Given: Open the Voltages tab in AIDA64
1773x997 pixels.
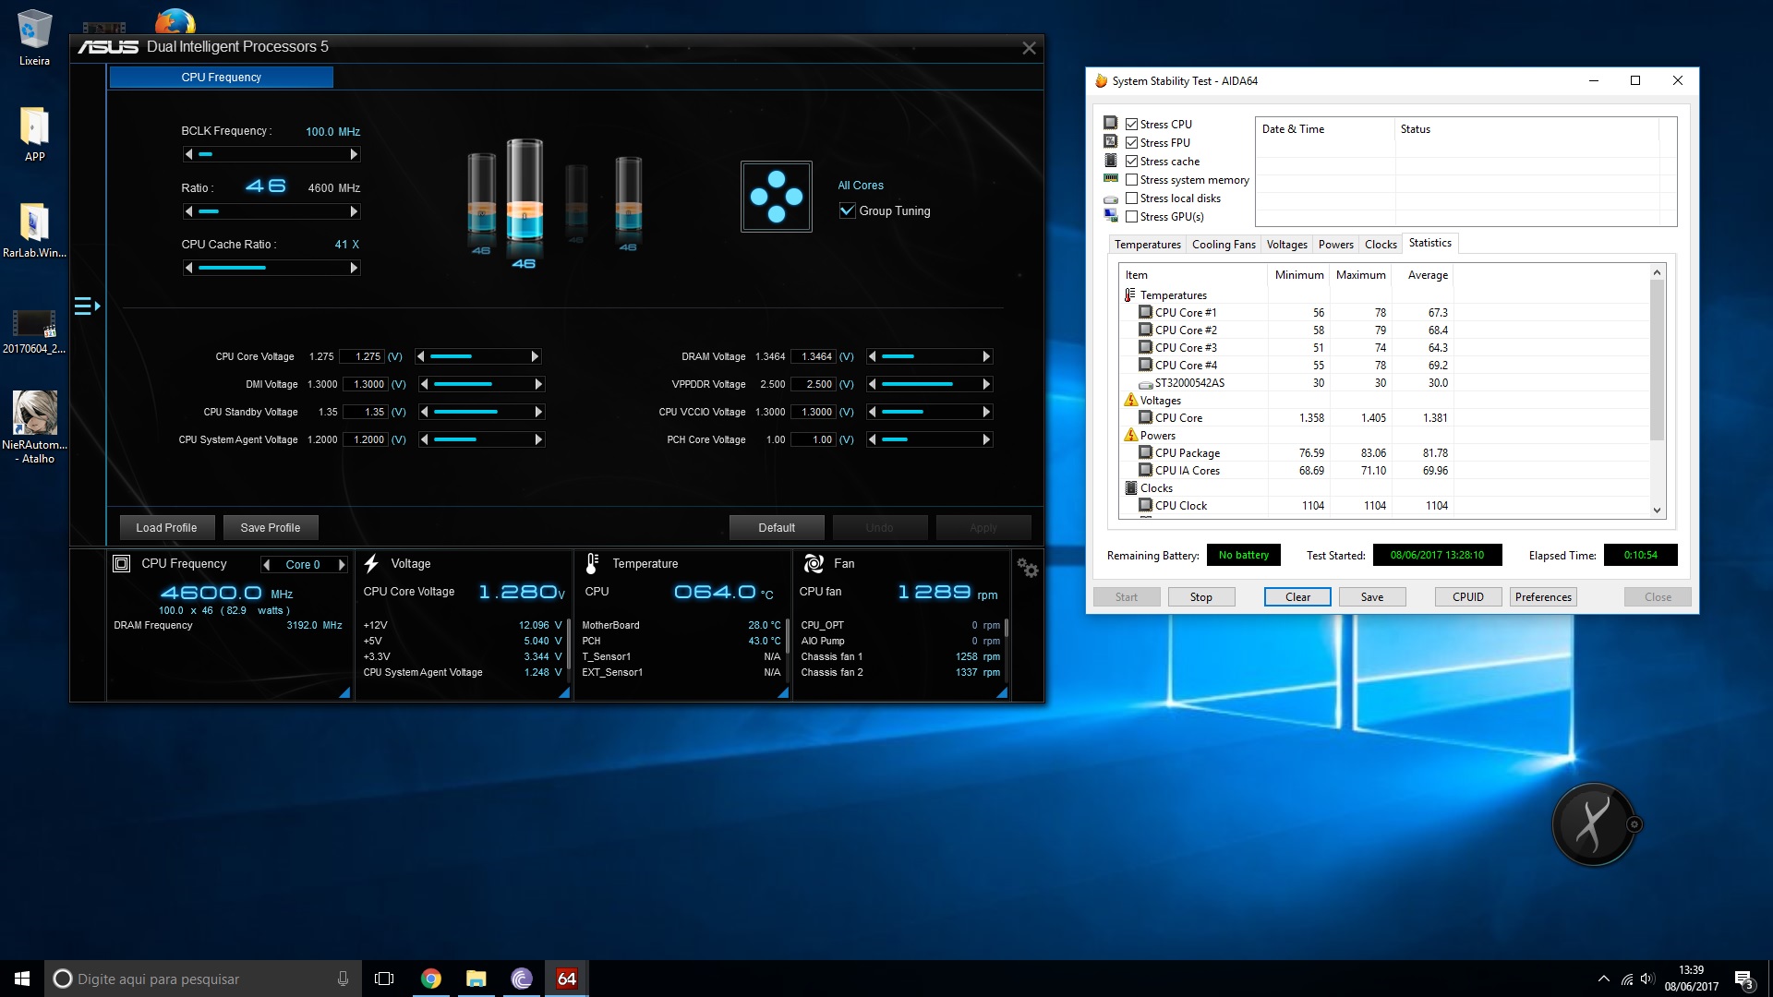Looking at the screenshot, I should (x=1286, y=245).
